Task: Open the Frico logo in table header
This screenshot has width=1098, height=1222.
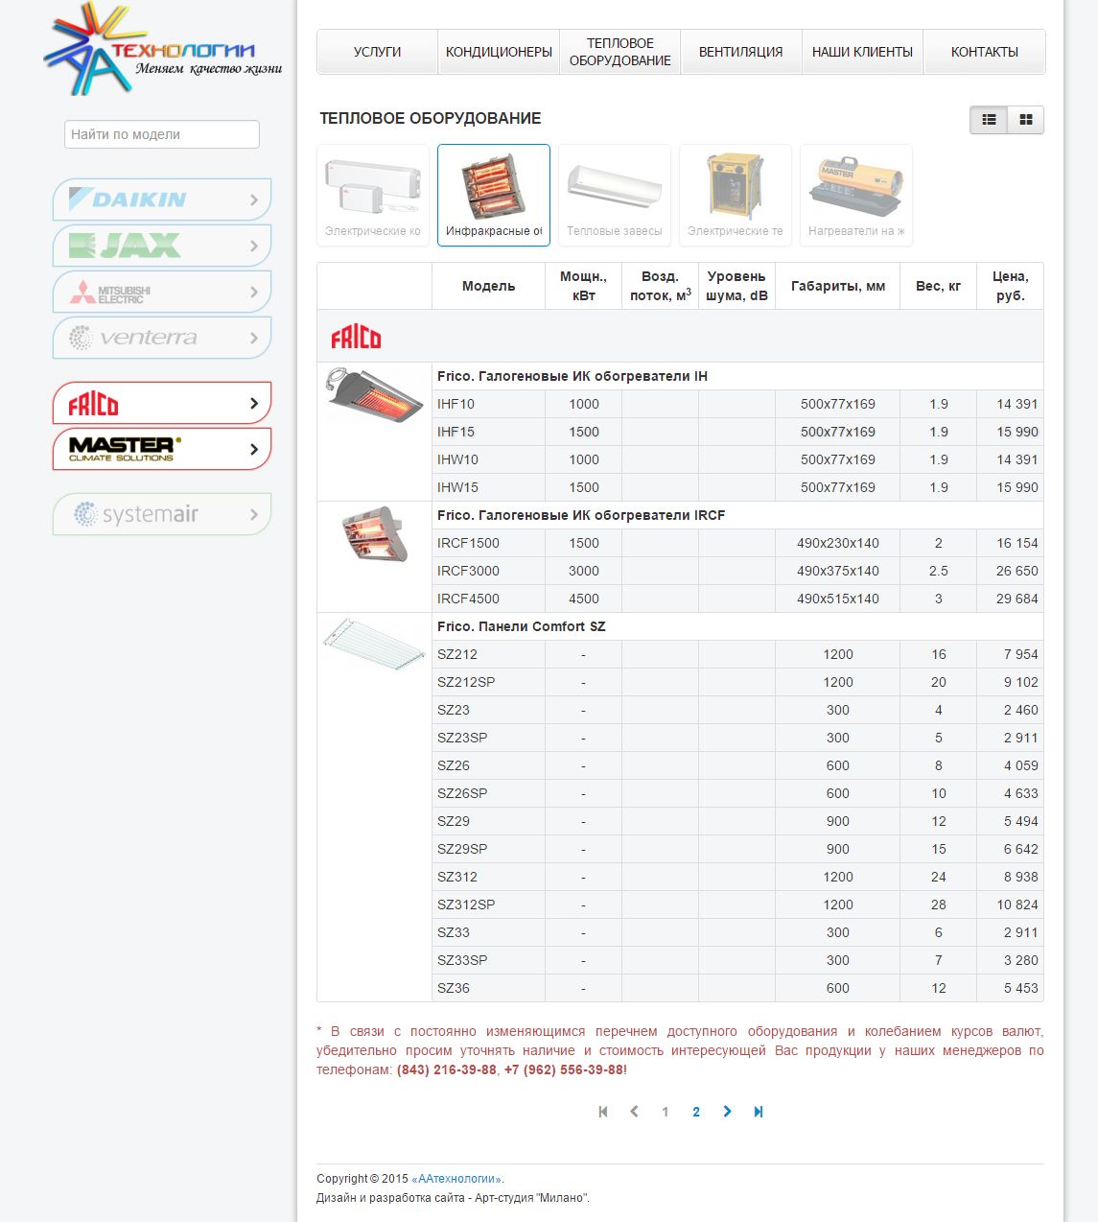Action: coord(356,338)
